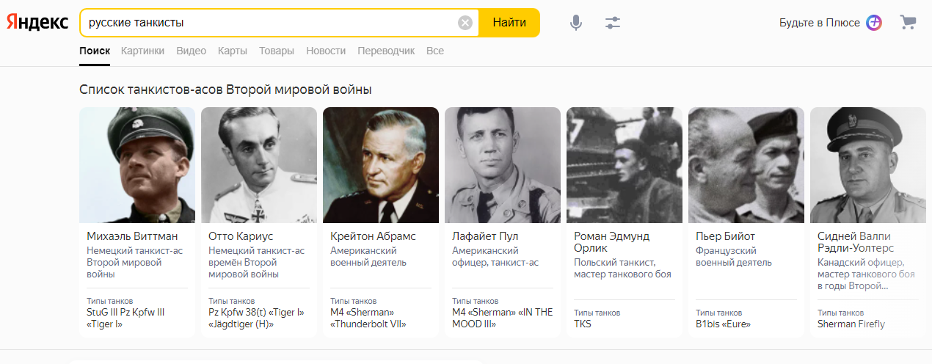Activate voice search microphone icon
Image resolution: width=932 pixels, height=364 pixels.
(576, 23)
